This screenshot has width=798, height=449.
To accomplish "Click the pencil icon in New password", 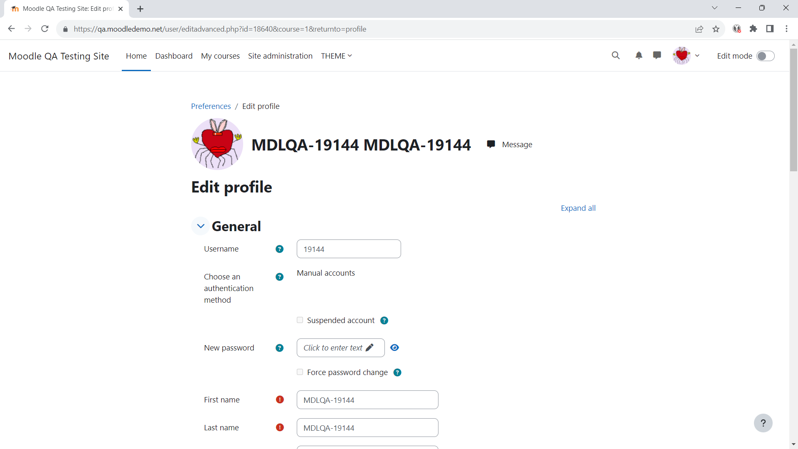I will [x=369, y=348].
